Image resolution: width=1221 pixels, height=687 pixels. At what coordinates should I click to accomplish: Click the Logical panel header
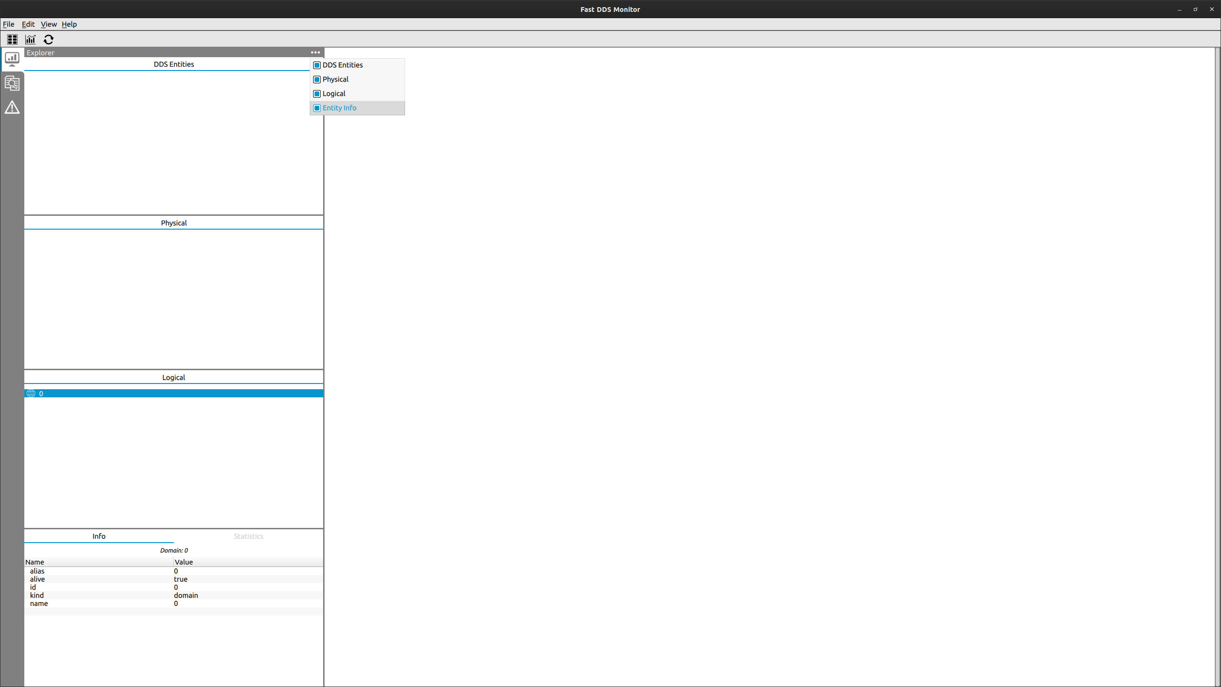(x=174, y=377)
